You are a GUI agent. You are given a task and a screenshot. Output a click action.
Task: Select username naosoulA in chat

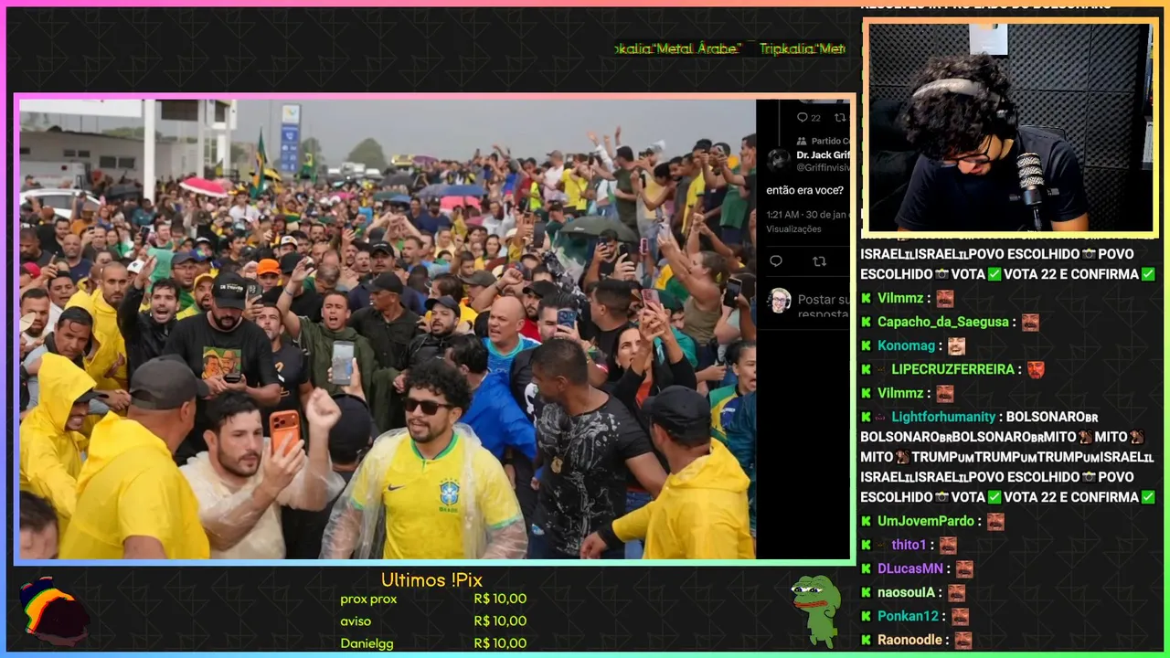click(x=906, y=592)
